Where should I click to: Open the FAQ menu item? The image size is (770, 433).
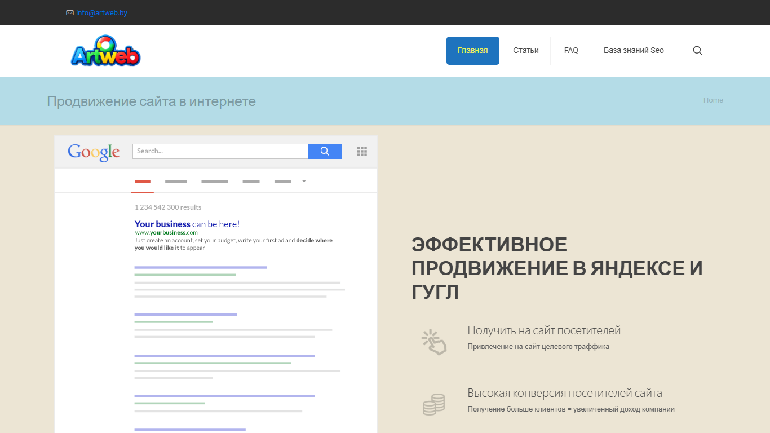tap(571, 51)
